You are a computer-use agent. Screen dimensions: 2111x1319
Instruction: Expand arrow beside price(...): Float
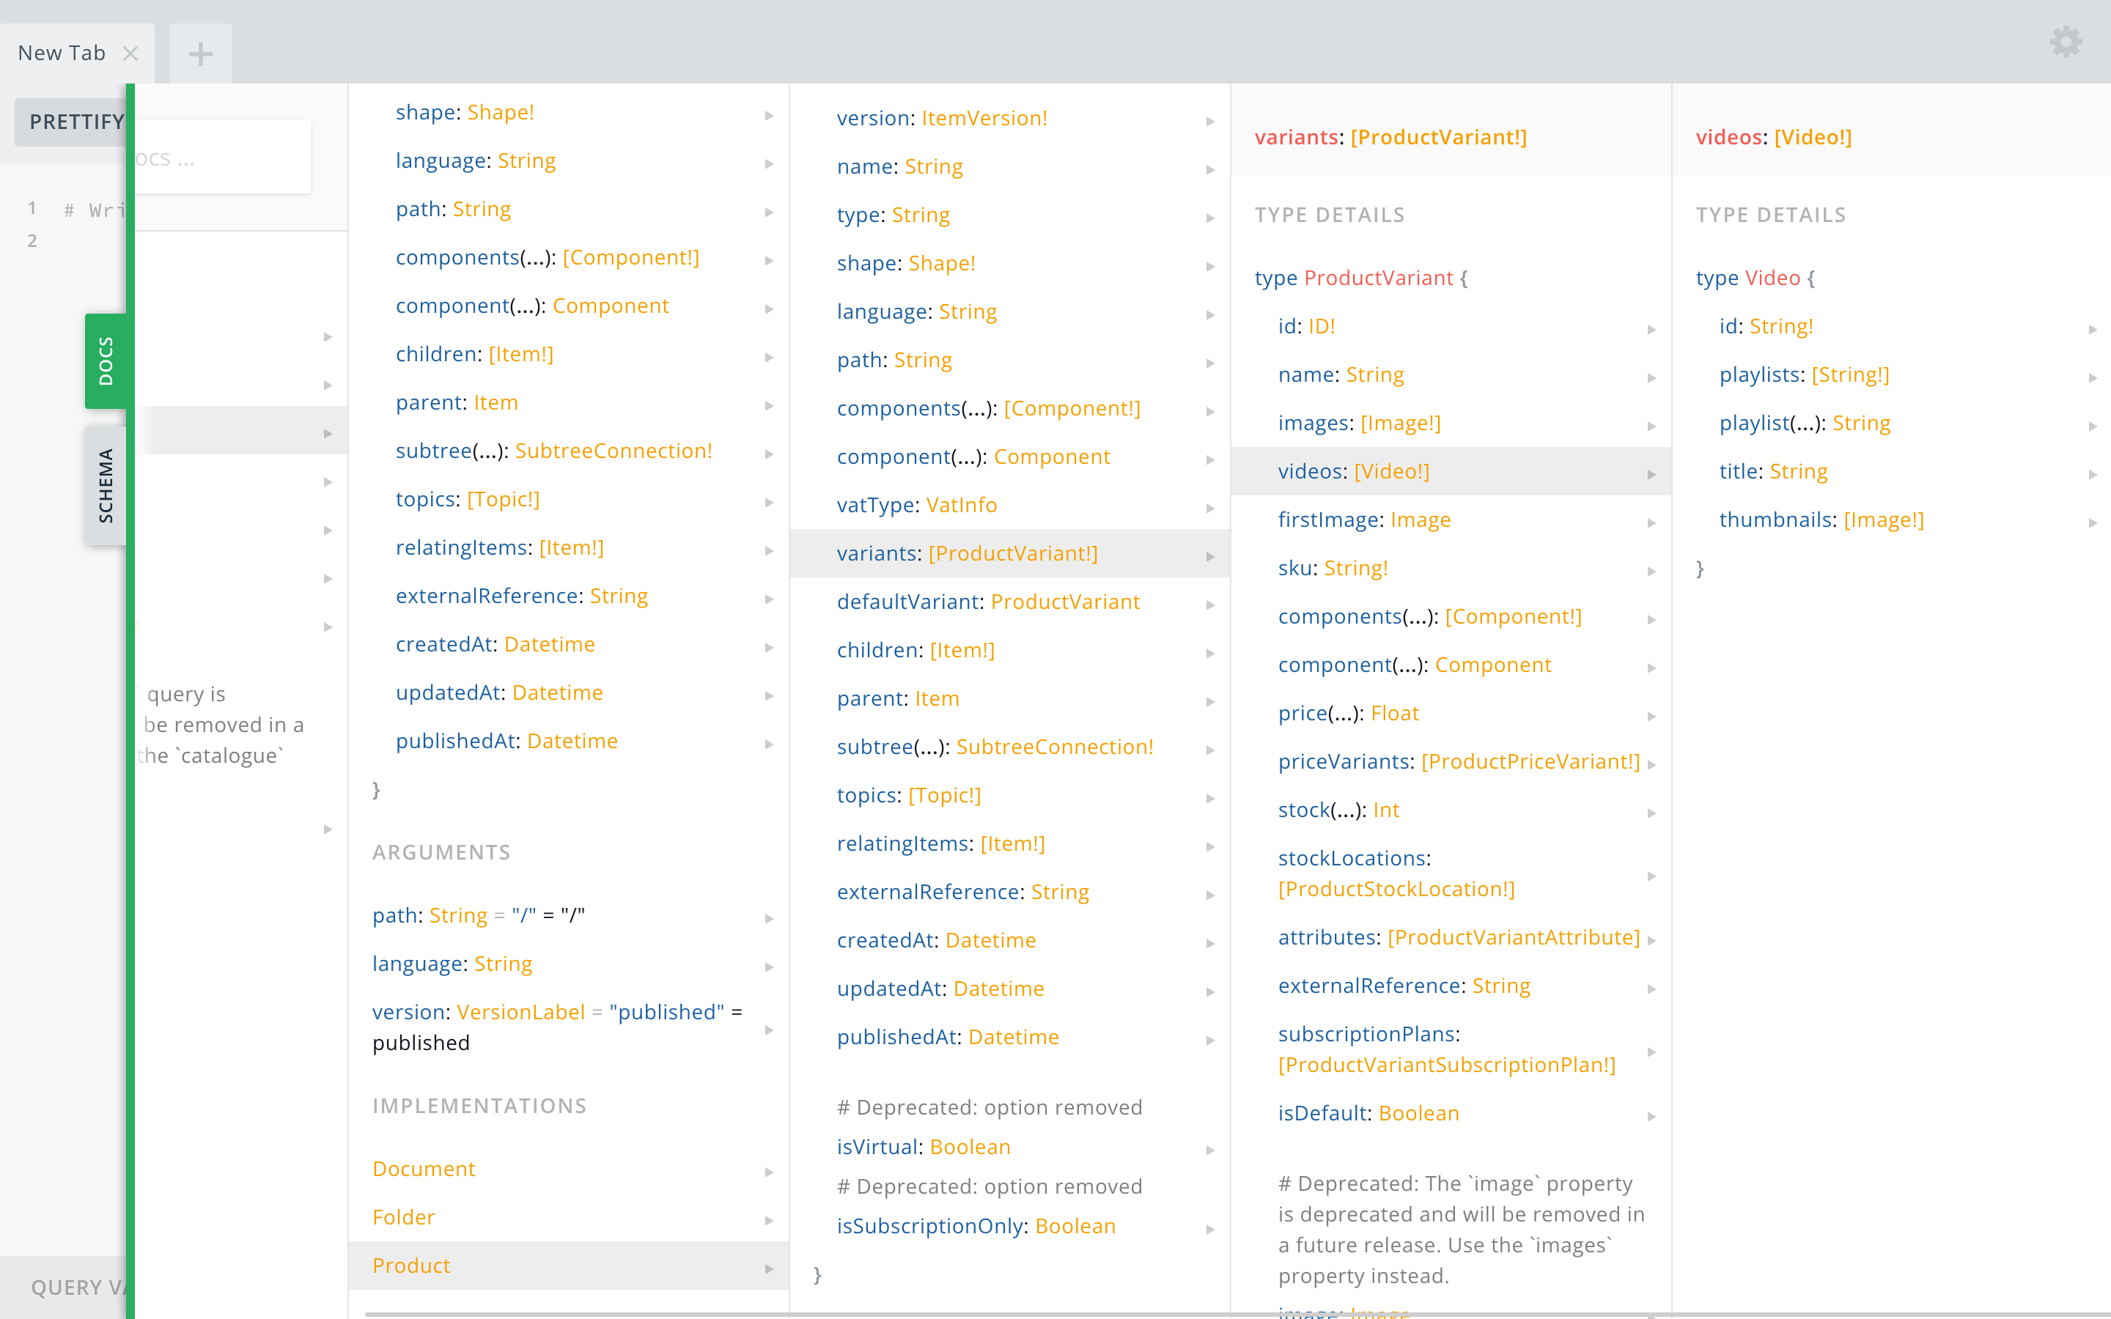(1651, 716)
